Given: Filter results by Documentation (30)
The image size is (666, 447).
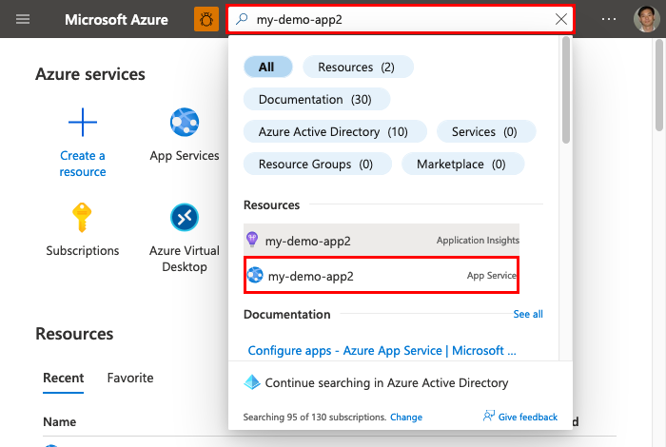Looking at the screenshot, I should click(316, 99).
